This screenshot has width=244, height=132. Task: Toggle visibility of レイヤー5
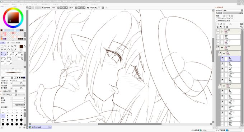click(222, 102)
